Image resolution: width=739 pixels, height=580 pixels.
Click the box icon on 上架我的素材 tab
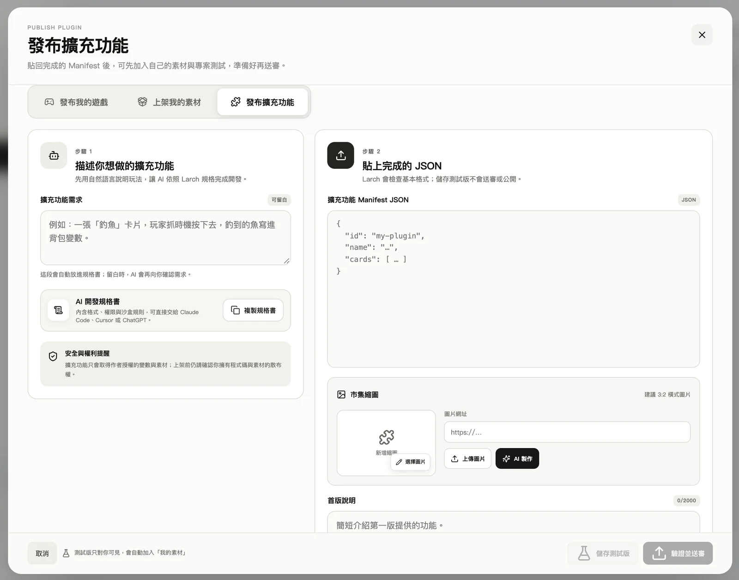(x=142, y=102)
